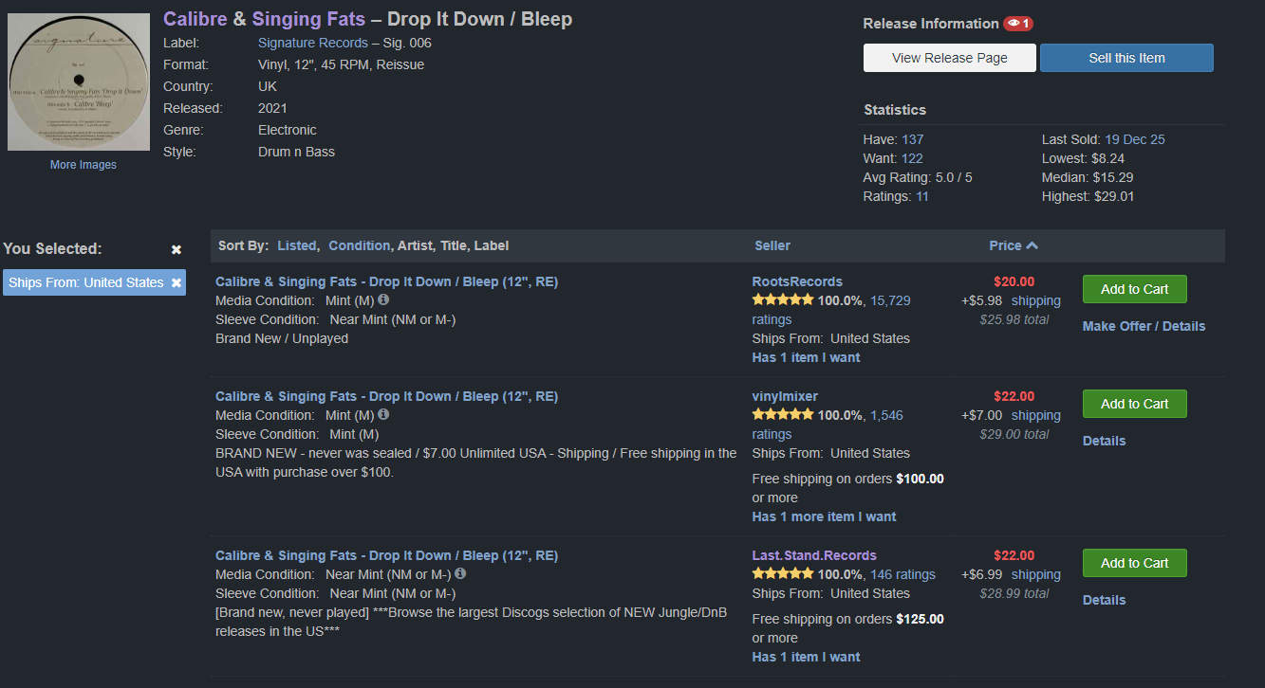Remove all selected filters with the X icon
Screen dimensions: 1265x688
176,249
